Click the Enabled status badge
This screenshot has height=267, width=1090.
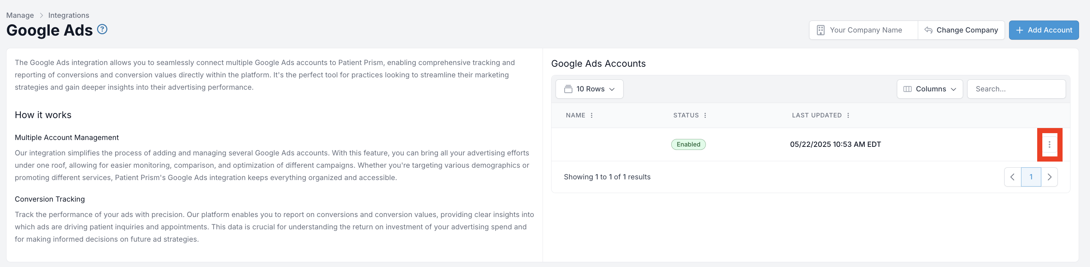pyautogui.click(x=688, y=144)
